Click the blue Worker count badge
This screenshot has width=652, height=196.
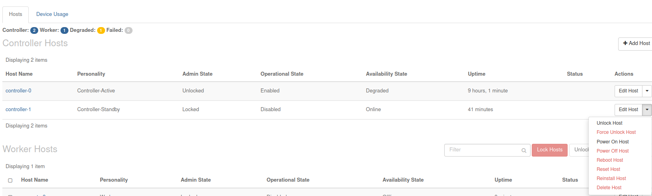click(64, 30)
